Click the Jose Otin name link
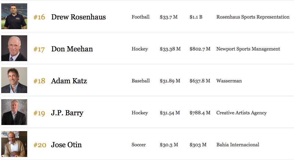 coord(66,145)
